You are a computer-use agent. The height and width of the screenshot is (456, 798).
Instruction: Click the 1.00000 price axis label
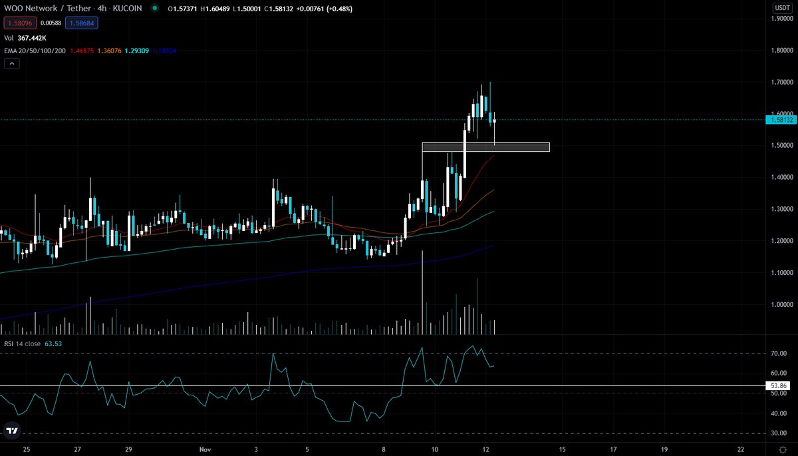782,304
